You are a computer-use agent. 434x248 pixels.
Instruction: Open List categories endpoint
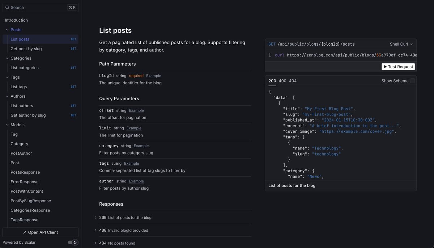click(x=40, y=68)
